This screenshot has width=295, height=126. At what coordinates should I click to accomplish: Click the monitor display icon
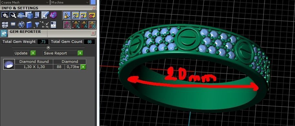(13, 24)
